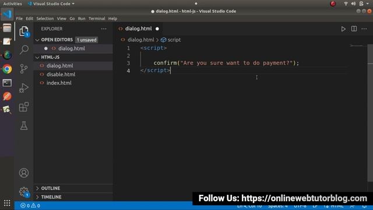Open Files manager from the dock
Image resolution: width=373 pixels, height=210 pixels.
pos(7,28)
